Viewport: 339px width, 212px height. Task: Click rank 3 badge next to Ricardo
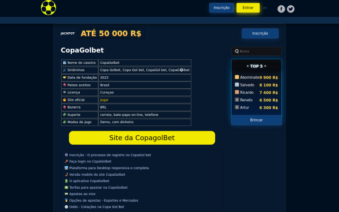click(237, 92)
